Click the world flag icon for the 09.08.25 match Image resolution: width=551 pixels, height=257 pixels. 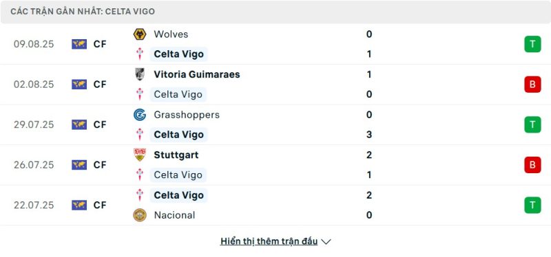(x=79, y=44)
